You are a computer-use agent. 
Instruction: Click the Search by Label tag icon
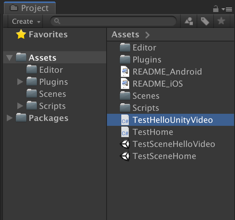point(205,21)
